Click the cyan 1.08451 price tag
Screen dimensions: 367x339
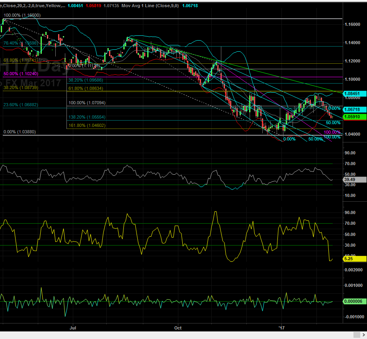click(352, 94)
